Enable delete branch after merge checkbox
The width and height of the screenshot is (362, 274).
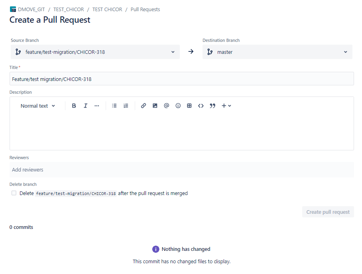14,193
